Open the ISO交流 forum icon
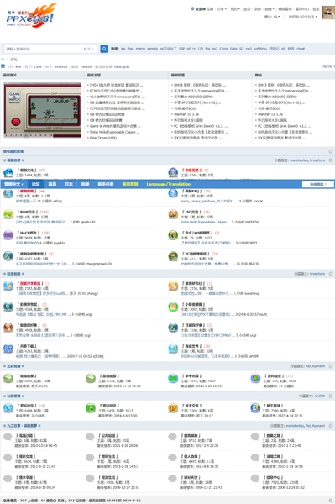 pos(173,214)
